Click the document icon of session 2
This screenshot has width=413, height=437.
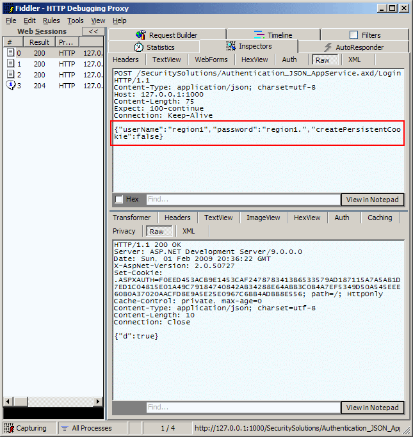(x=11, y=74)
